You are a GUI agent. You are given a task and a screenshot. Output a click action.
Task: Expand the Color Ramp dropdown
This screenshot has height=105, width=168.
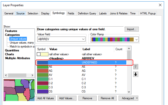coord(136,39)
